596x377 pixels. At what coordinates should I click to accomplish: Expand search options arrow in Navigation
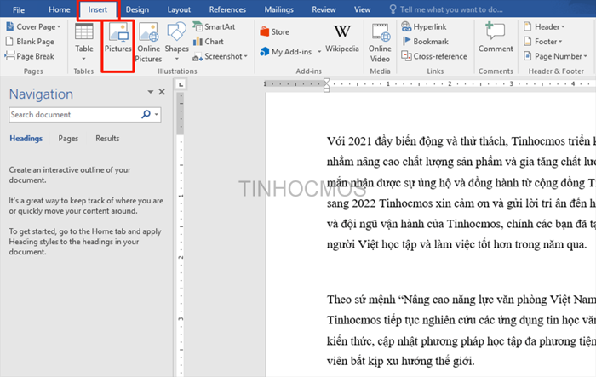157,114
